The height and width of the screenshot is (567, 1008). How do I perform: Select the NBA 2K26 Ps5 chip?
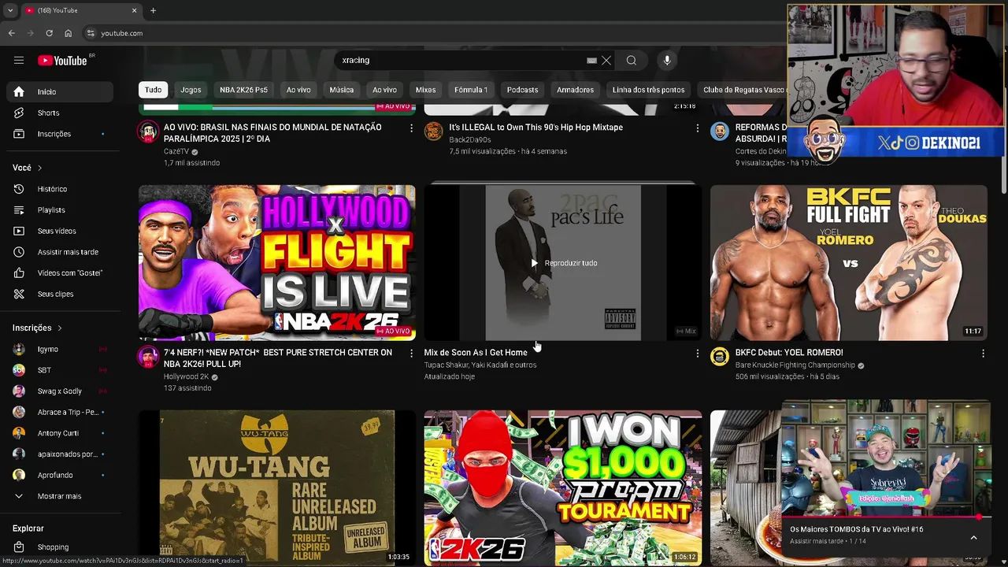coord(243,90)
